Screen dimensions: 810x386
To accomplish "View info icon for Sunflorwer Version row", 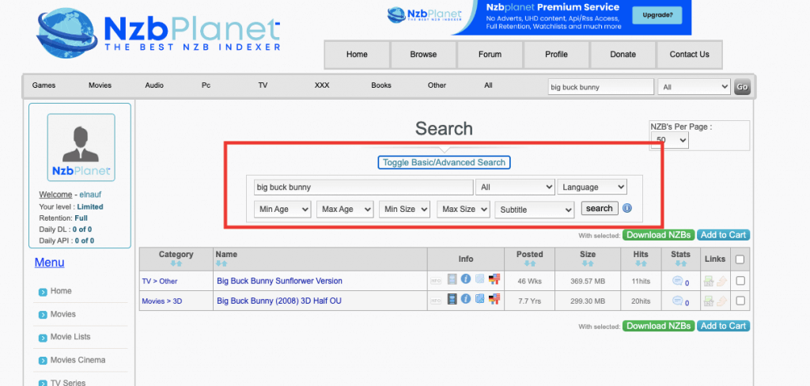I will coord(465,279).
